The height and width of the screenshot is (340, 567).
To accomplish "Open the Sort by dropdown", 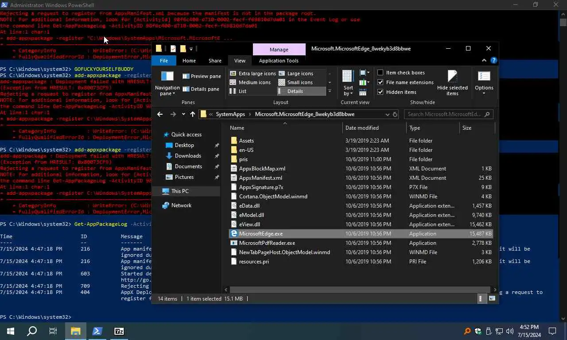I will tap(349, 83).
